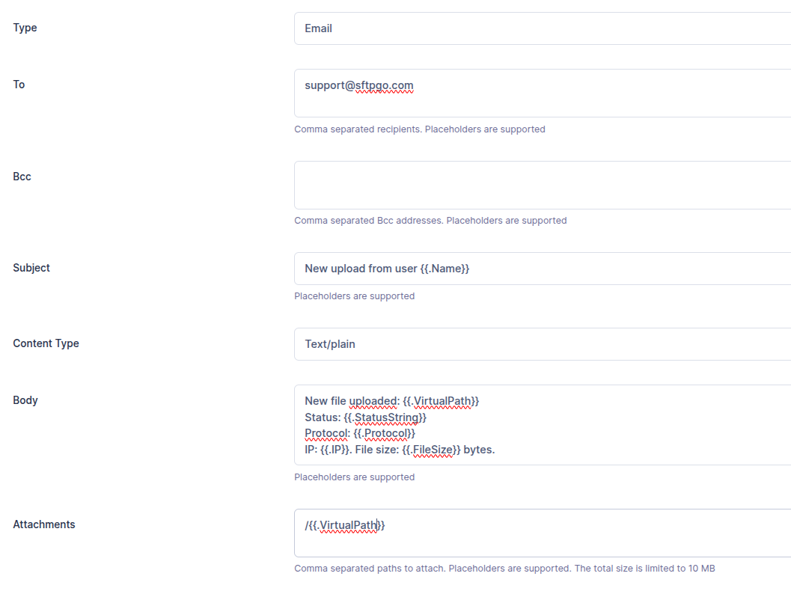This screenshot has height=603, width=791.
Task: Click the "Status: {{.StatusString}}" line in Body
Action: pyautogui.click(x=365, y=417)
